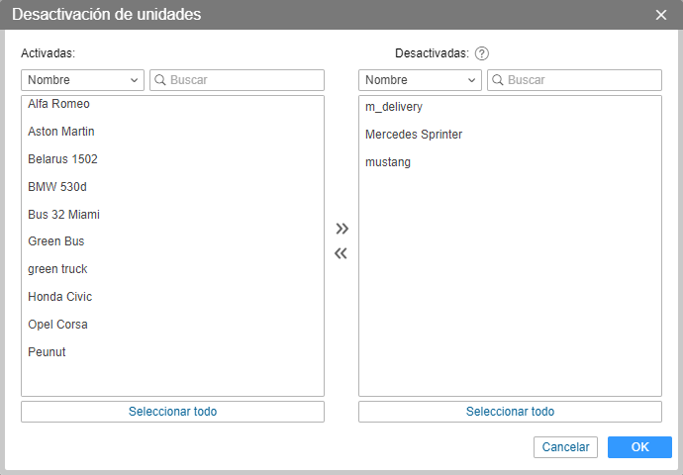
Task: Choose the mustang deactivated unit
Action: [x=388, y=162]
